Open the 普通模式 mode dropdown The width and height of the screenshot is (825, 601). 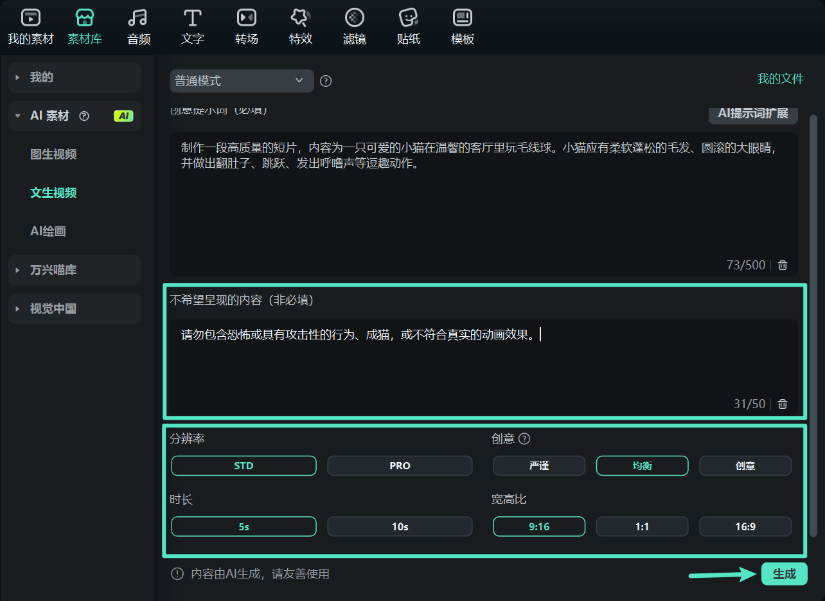242,80
